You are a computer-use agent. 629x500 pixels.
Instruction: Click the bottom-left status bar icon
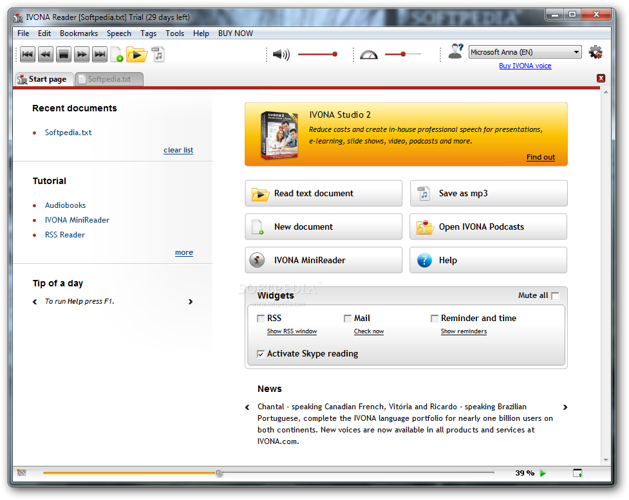[x=22, y=473]
